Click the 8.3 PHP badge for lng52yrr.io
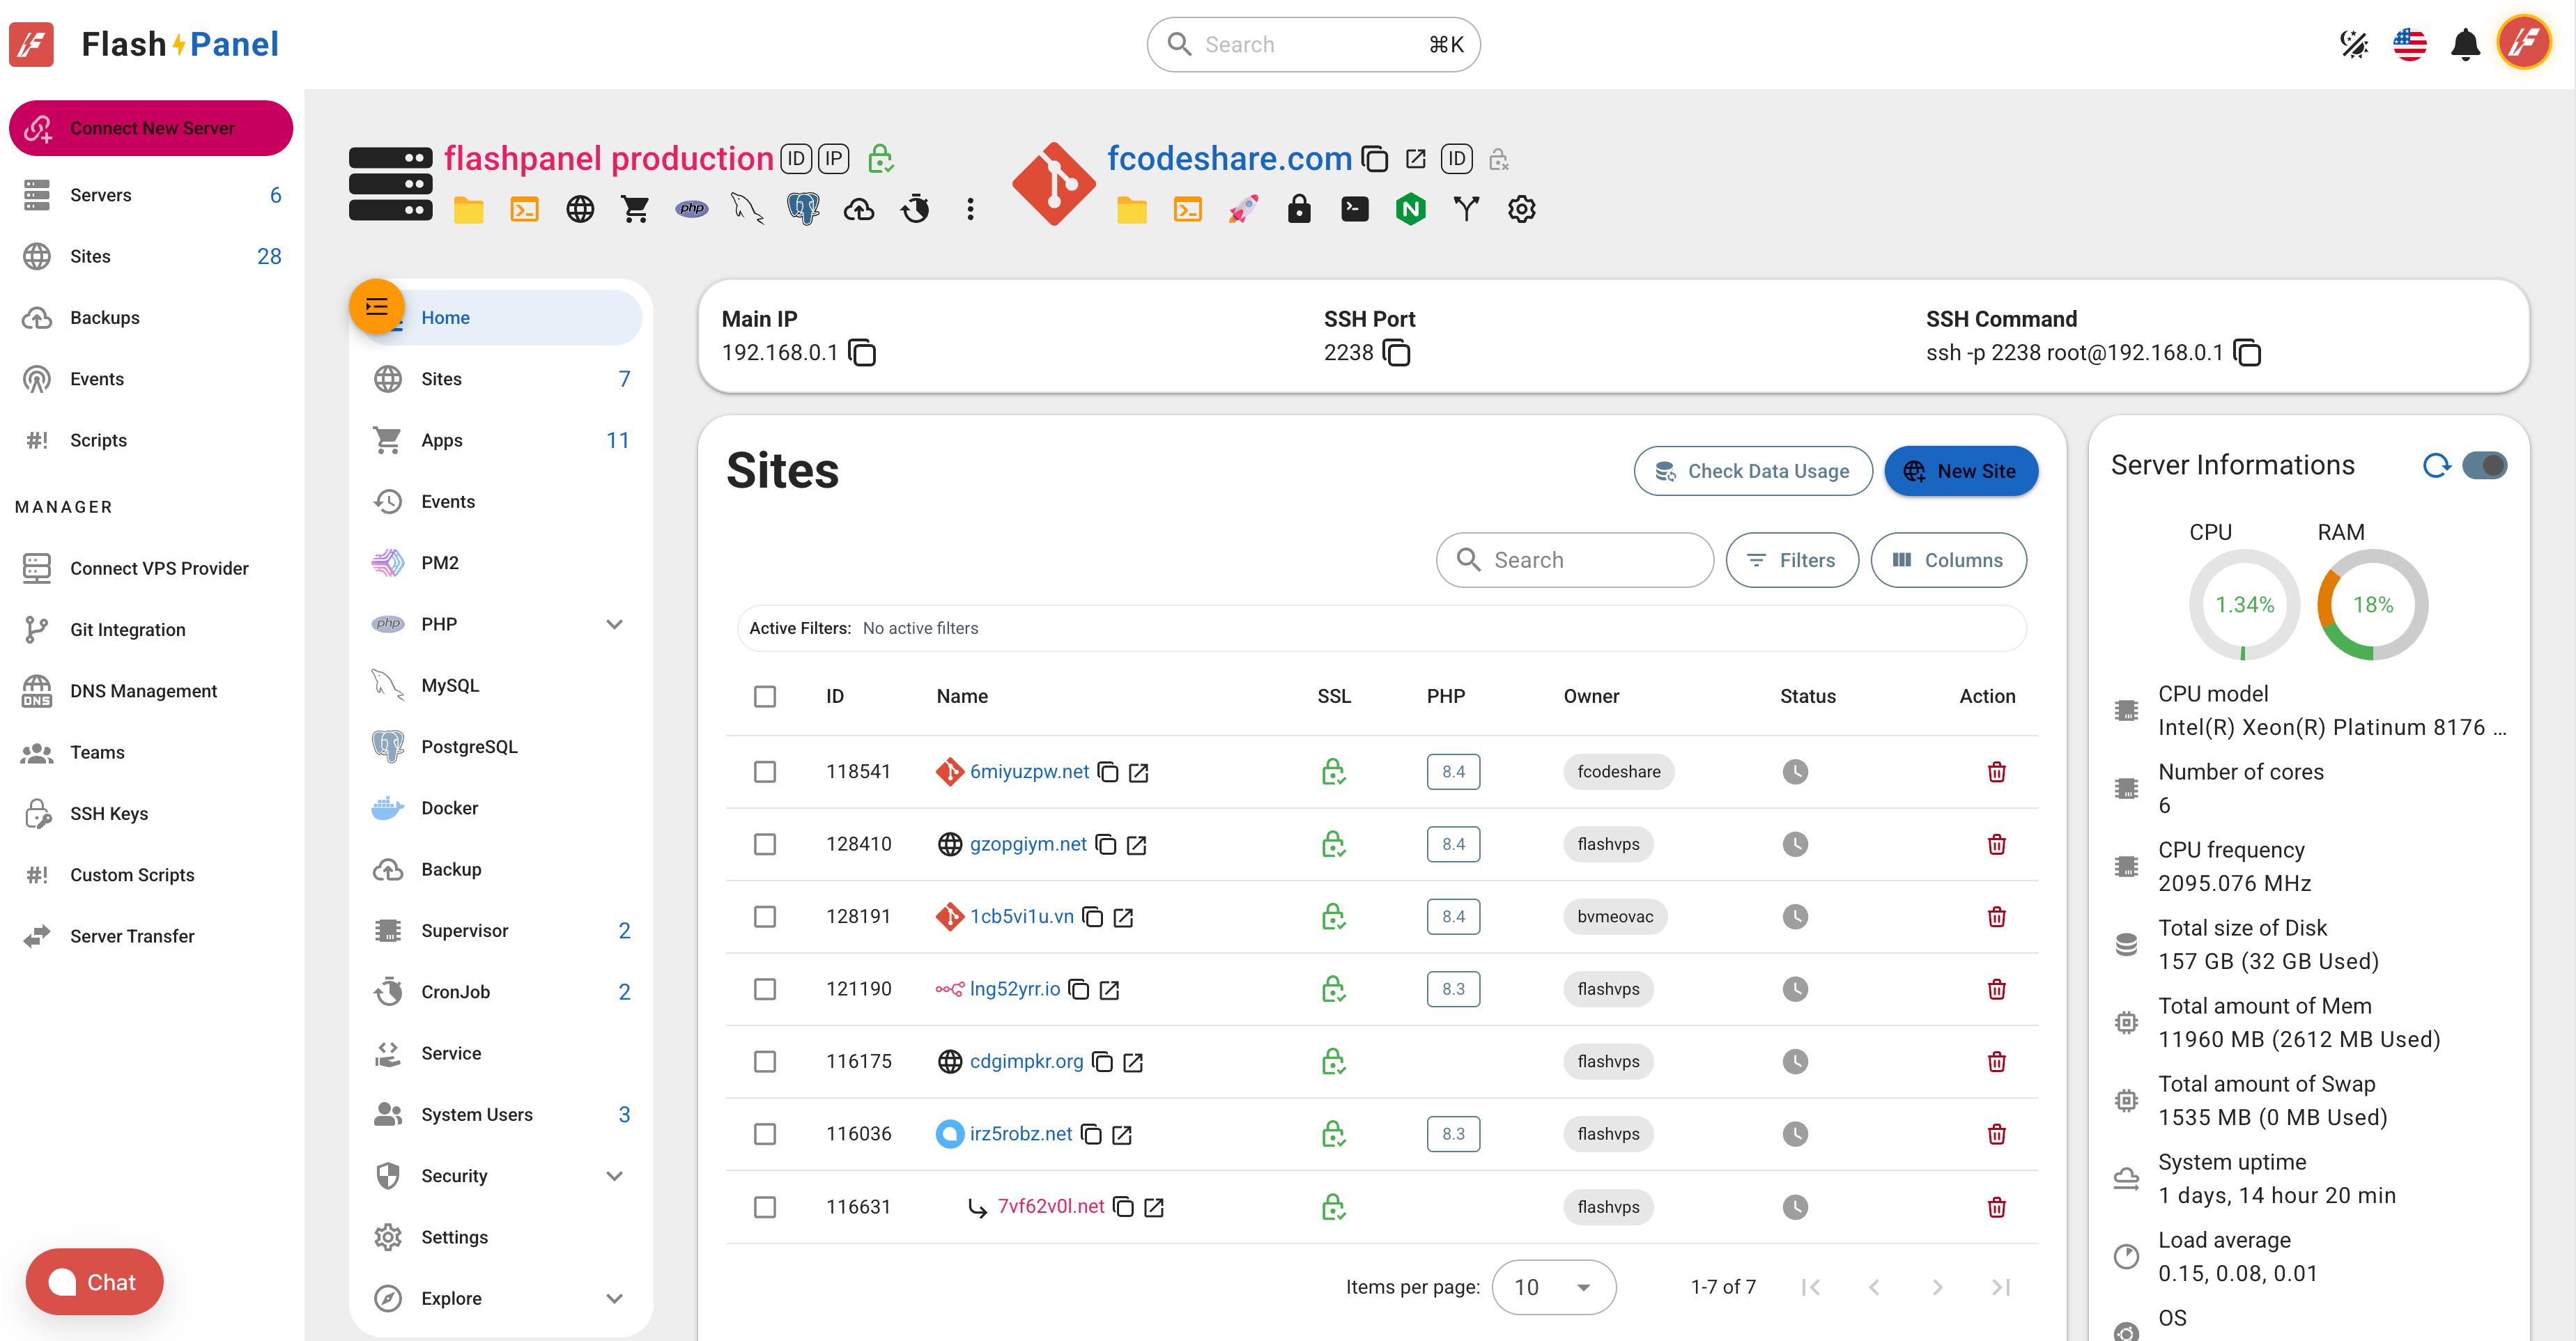This screenshot has height=1341, width=2576. 1452,989
